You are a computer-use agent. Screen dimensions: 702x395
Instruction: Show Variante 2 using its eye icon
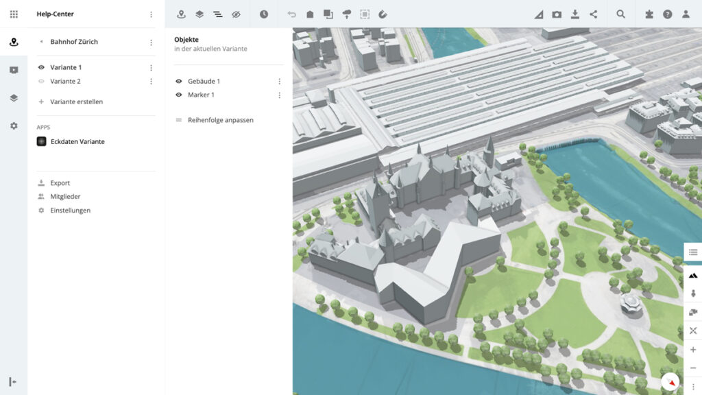tap(41, 81)
